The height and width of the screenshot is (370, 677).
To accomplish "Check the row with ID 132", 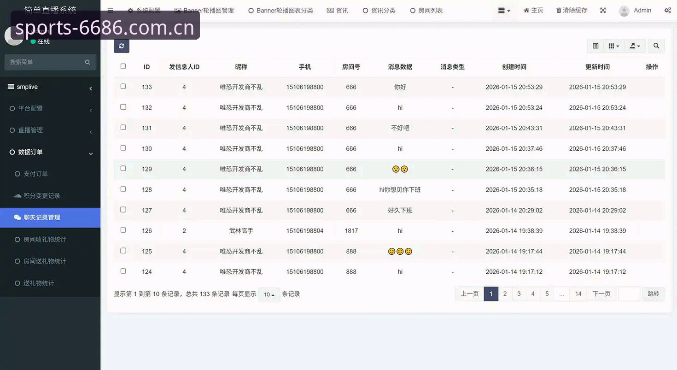I will (x=123, y=107).
